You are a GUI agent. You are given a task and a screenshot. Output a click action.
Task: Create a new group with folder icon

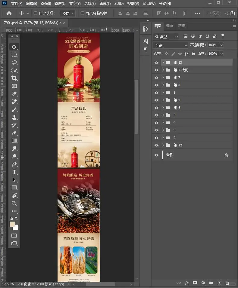211,283
